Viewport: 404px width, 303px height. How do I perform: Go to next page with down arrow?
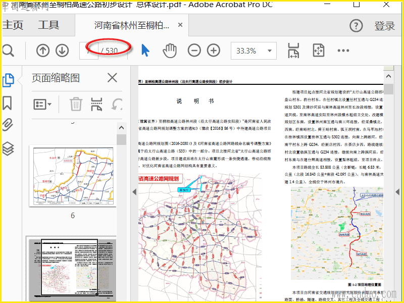[x=62, y=50]
